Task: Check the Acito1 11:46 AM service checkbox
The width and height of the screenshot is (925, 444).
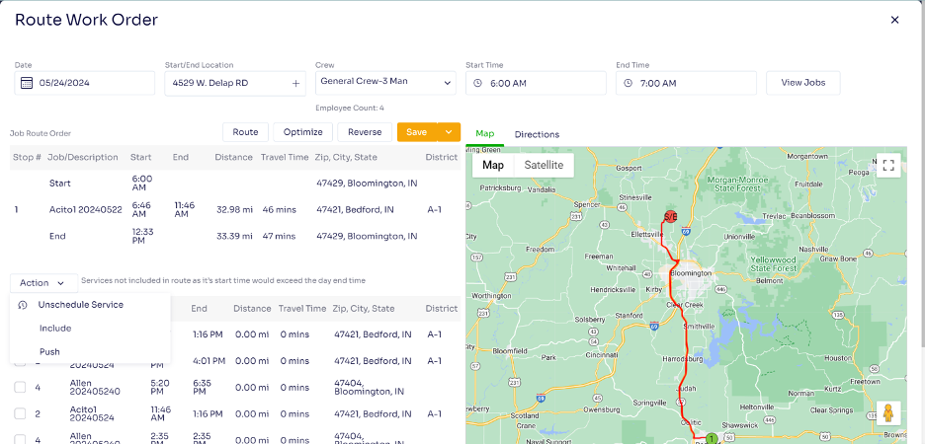Action: pyautogui.click(x=20, y=414)
